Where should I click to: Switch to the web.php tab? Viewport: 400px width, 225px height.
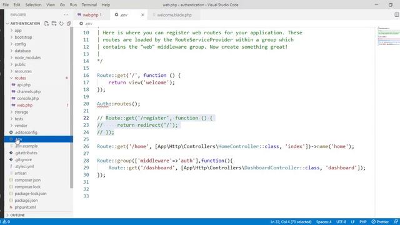(92, 15)
